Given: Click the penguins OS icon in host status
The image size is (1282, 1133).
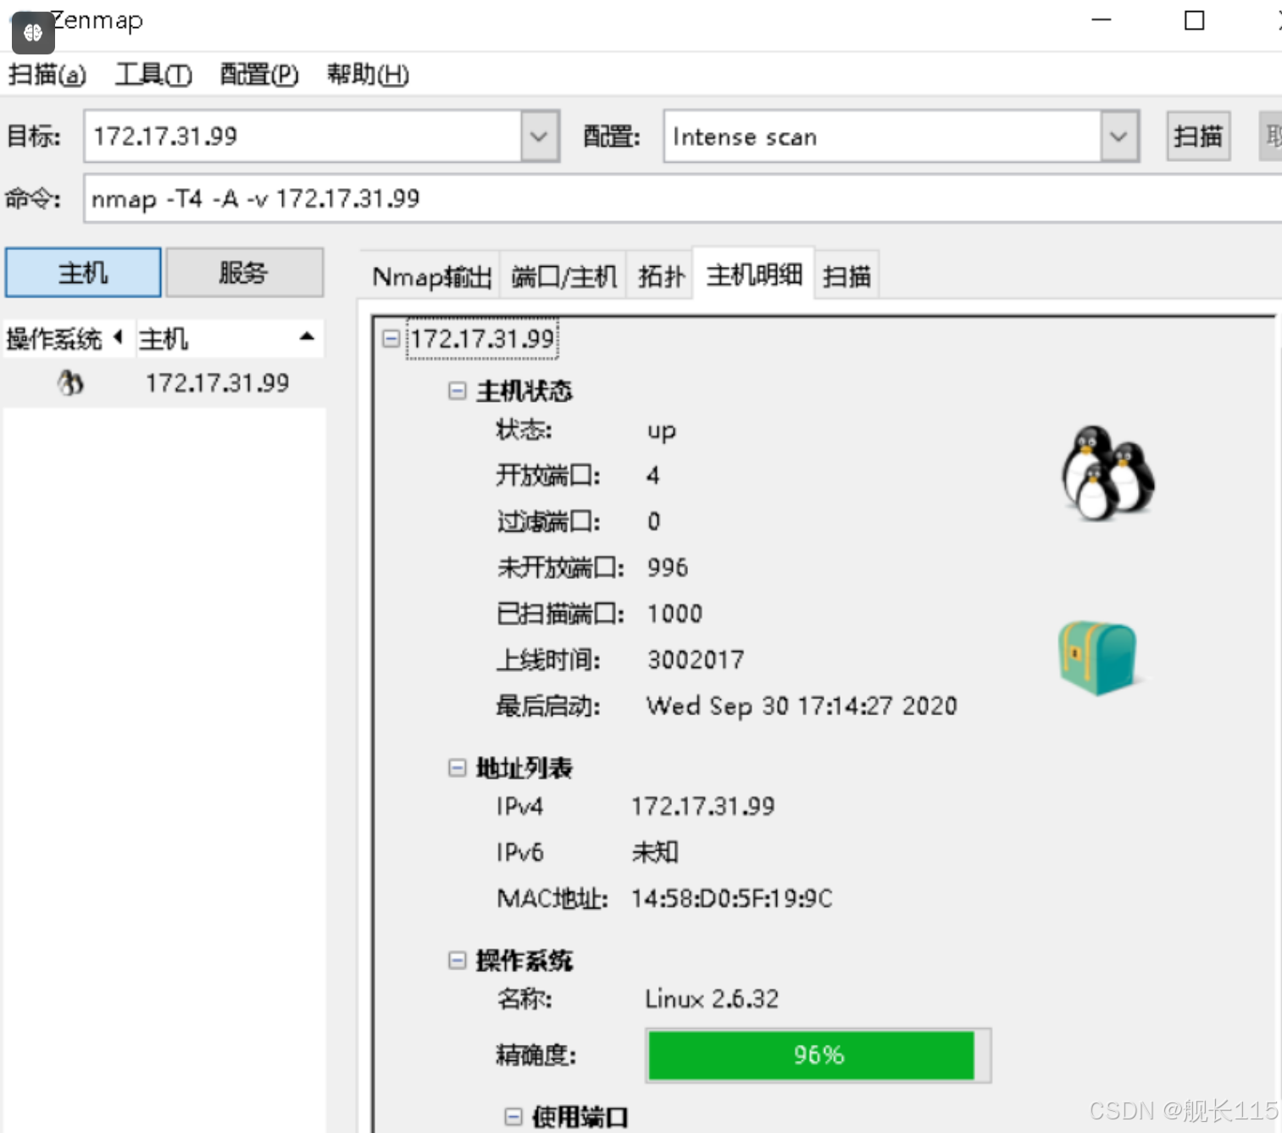Looking at the screenshot, I should click(x=1107, y=473).
